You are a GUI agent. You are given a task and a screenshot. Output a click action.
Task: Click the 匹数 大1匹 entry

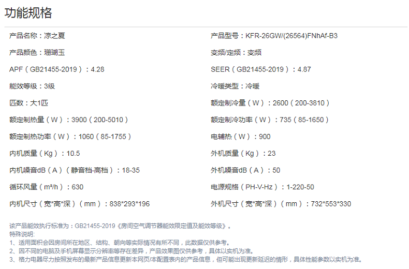click(29, 103)
